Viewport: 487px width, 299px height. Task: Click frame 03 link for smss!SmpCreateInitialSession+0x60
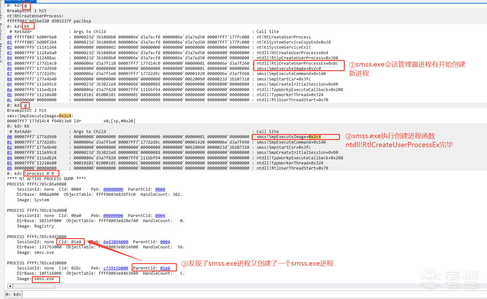(x=10, y=153)
